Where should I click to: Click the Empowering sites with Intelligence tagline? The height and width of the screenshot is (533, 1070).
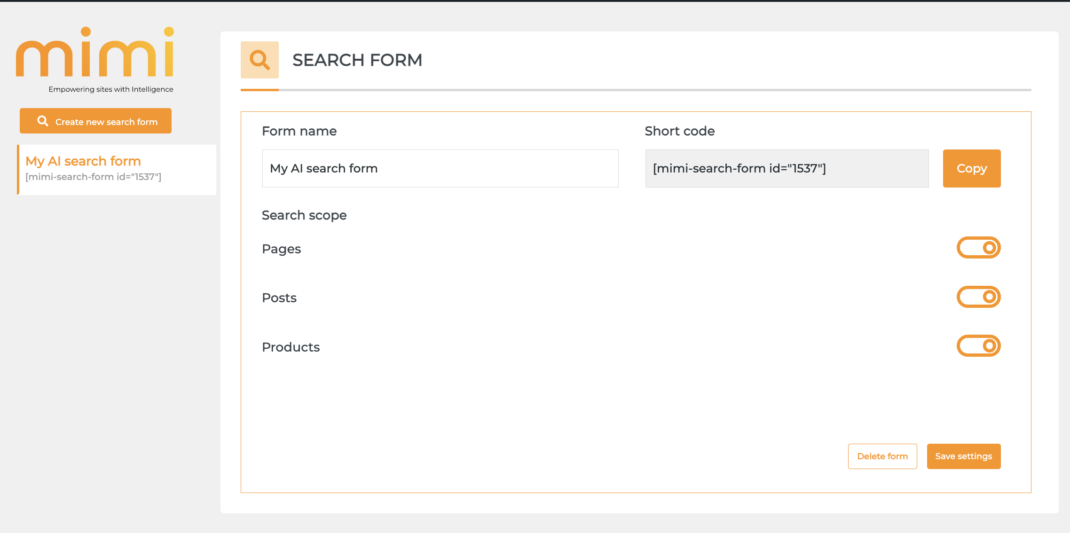(x=110, y=89)
